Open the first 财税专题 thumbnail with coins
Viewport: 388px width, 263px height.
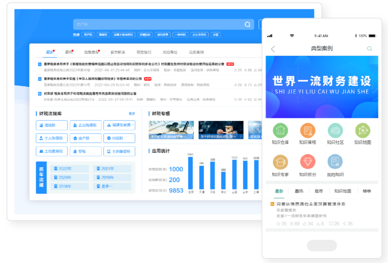click(171, 130)
